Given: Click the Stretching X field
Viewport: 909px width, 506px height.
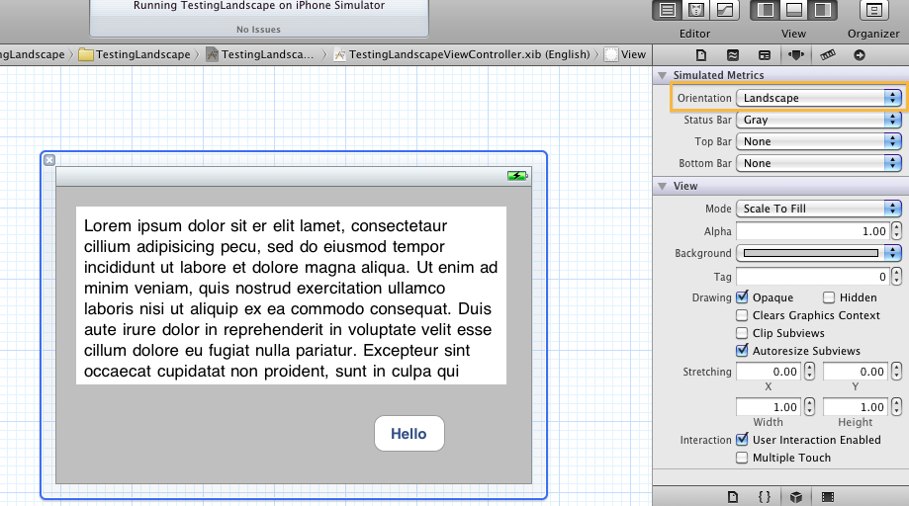Looking at the screenshot, I should pos(770,372).
